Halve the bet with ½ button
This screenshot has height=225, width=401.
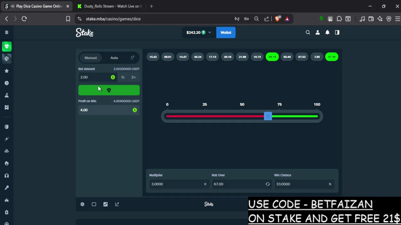(123, 77)
